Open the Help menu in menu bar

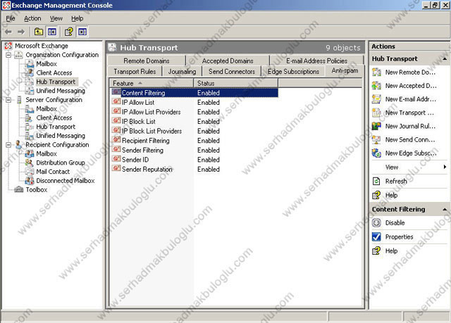click(77, 18)
